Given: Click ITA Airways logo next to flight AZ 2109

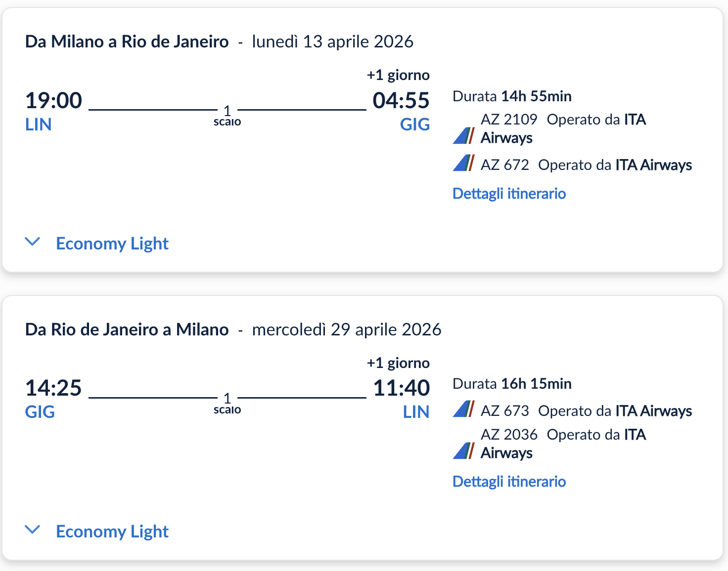Looking at the screenshot, I should tap(464, 134).
